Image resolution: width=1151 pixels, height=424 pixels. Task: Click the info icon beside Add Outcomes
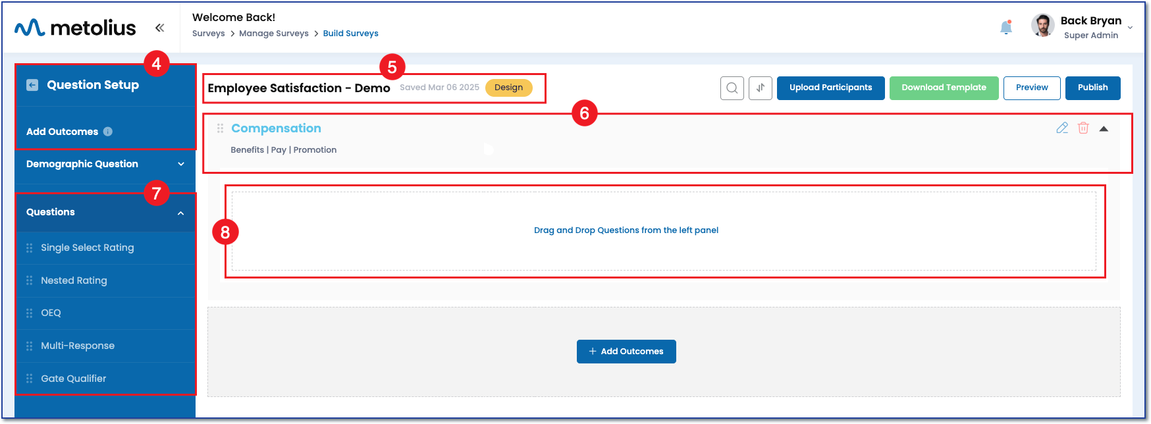point(108,132)
